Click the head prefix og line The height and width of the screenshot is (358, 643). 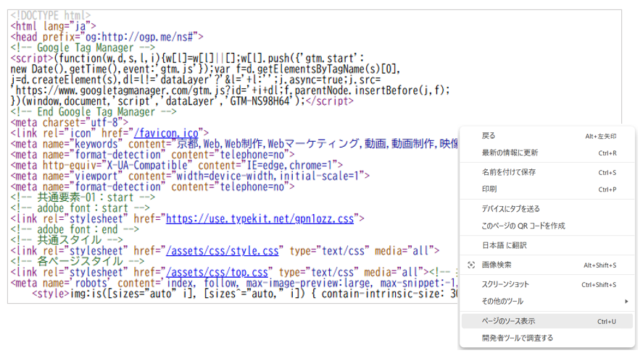[x=107, y=37]
